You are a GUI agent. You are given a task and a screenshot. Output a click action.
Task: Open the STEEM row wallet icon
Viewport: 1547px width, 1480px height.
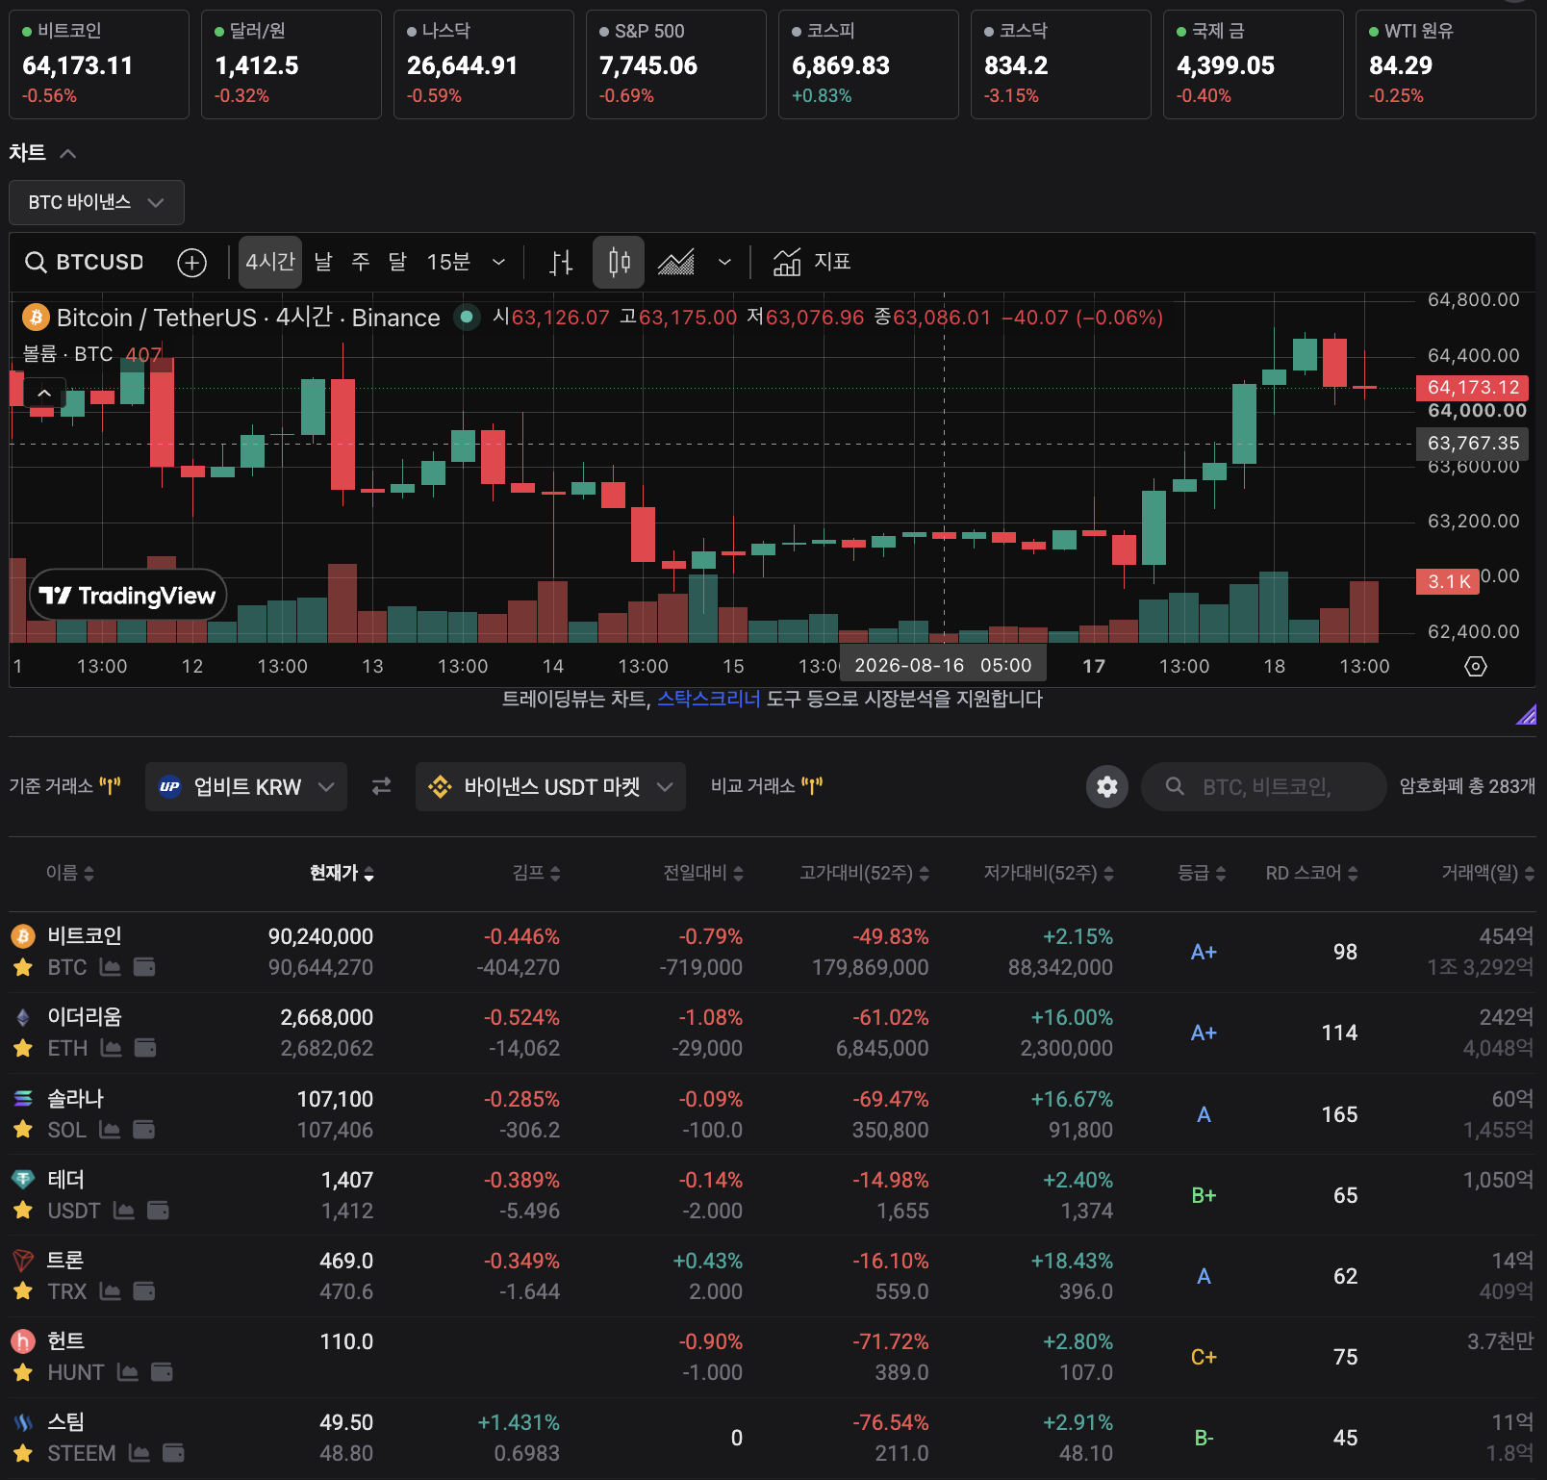pyautogui.click(x=173, y=1453)
